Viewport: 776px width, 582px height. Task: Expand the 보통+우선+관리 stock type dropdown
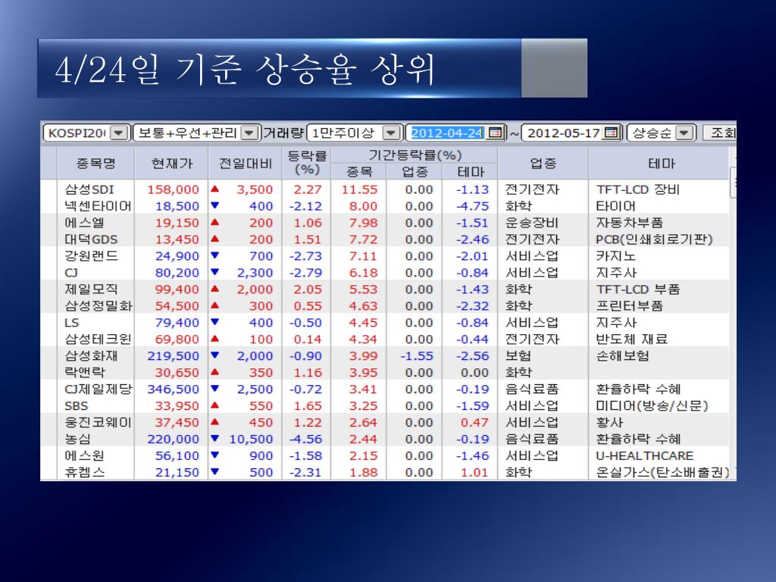249,133
